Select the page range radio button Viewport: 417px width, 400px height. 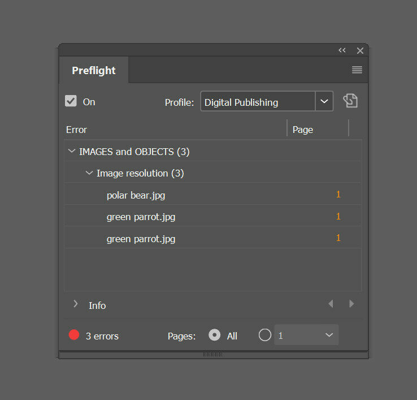pos(264,335)
